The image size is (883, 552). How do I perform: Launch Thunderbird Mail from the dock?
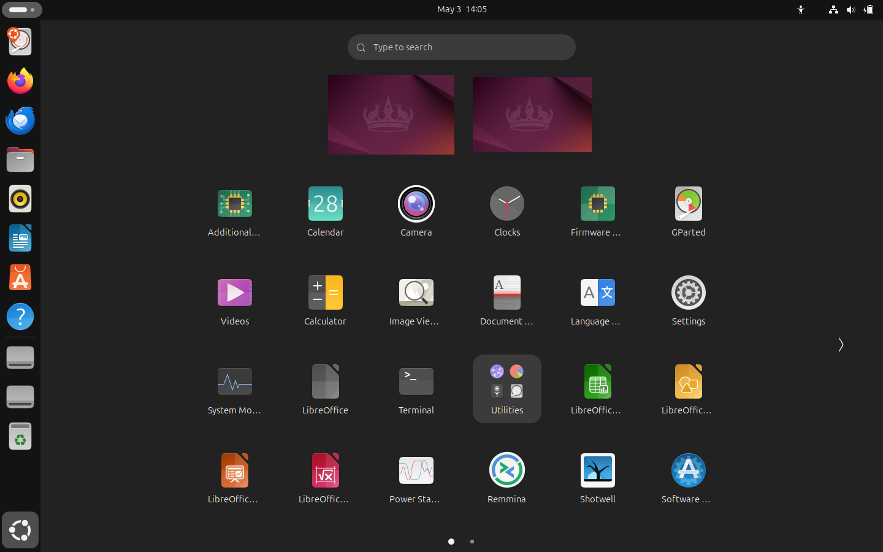coord(20,120)
